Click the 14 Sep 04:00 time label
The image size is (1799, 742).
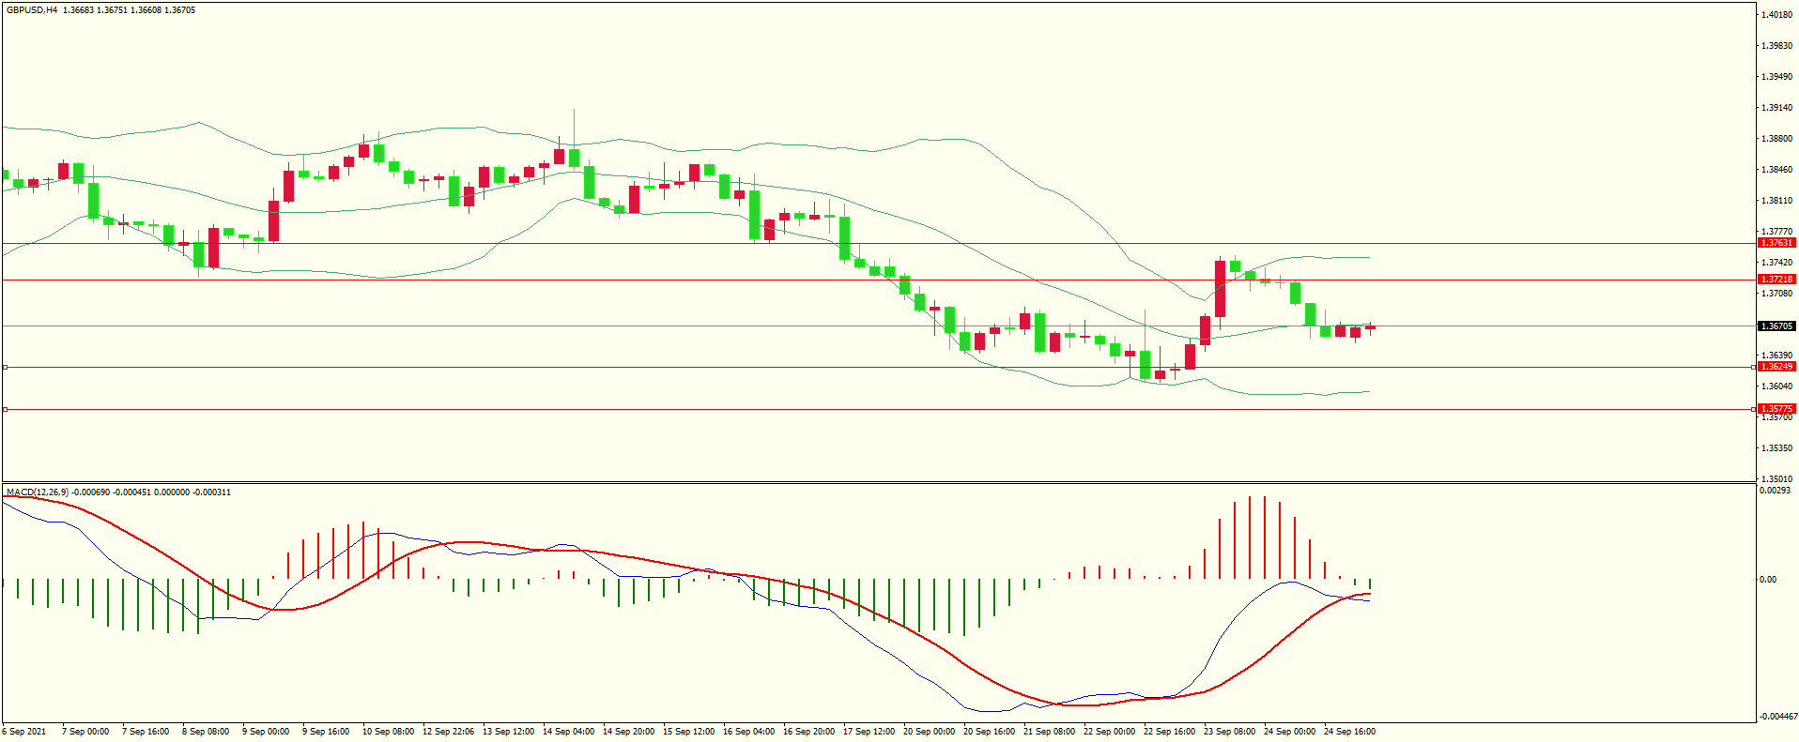568,732
